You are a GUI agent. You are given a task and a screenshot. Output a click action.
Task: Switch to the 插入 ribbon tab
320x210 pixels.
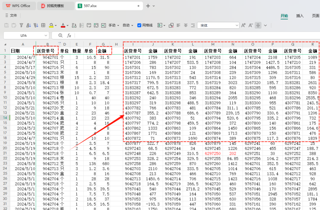pos(300,16)
